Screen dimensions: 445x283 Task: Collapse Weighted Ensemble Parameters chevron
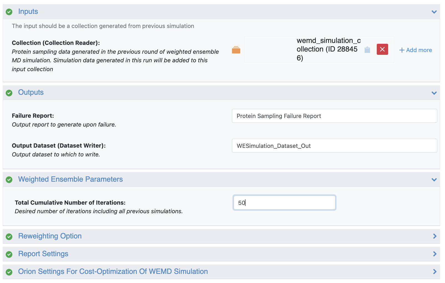pos(434,180)
